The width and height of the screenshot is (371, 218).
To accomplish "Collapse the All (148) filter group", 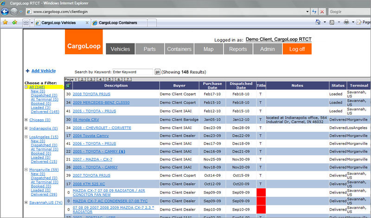I will [26, 87].
